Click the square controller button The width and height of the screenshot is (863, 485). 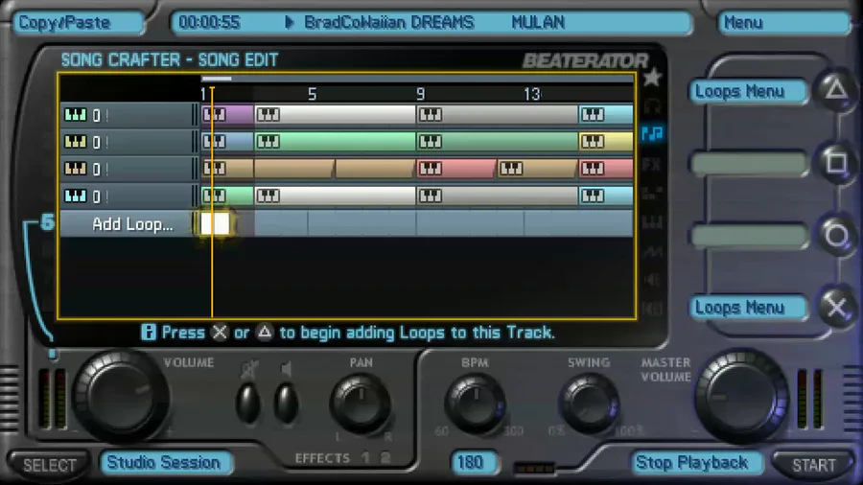click(836, 162)
